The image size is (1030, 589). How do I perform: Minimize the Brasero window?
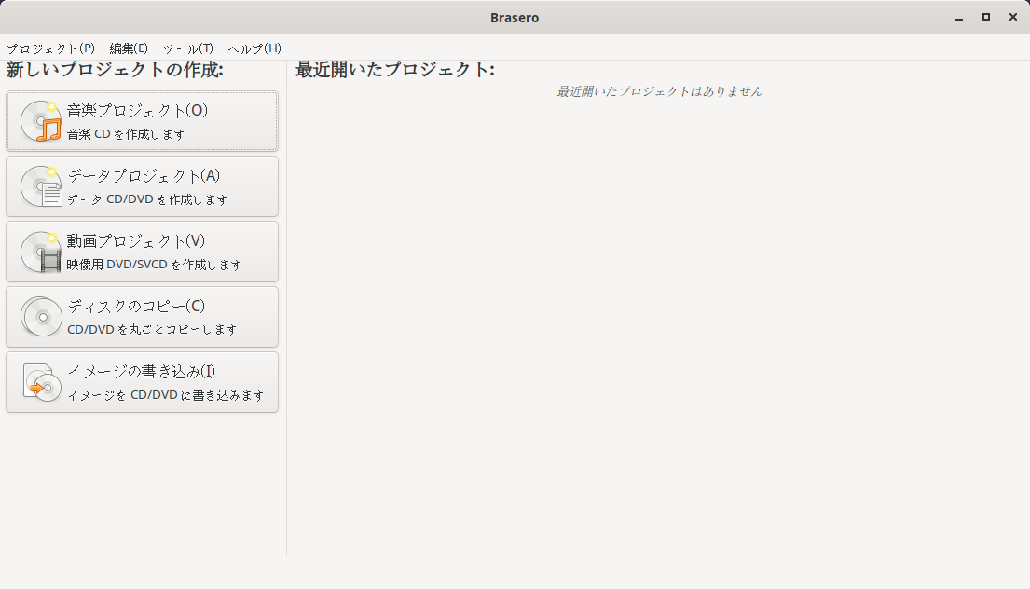click(x=959, y=18)
